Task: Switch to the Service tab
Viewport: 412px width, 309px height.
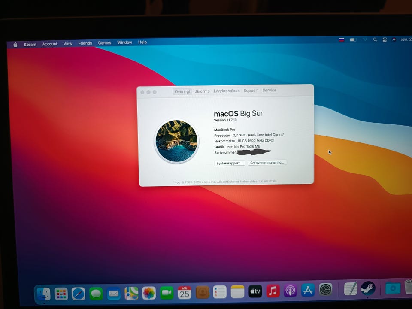Action: tap(270, 90)
